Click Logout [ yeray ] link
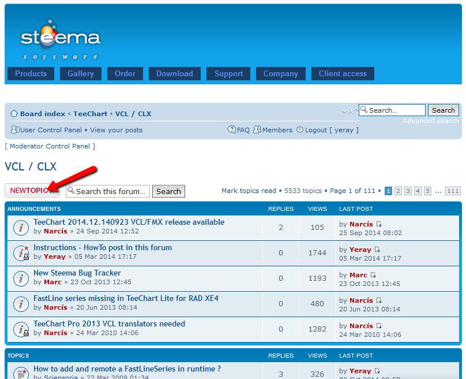The width and height of the screenshot is (466, 379). 332,130
